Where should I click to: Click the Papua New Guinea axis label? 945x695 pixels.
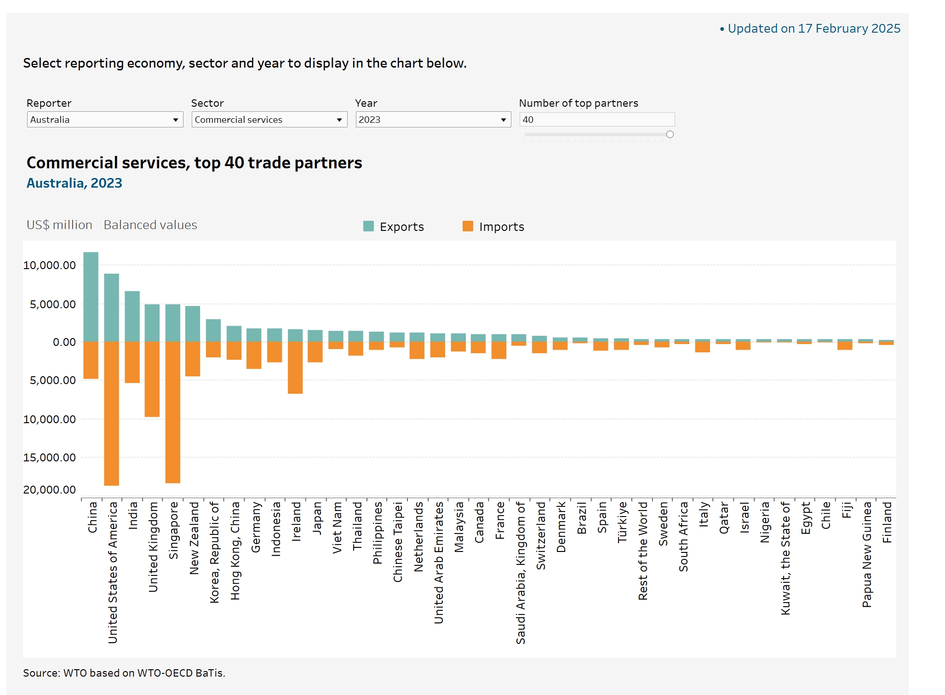click(x=867, y=554)
